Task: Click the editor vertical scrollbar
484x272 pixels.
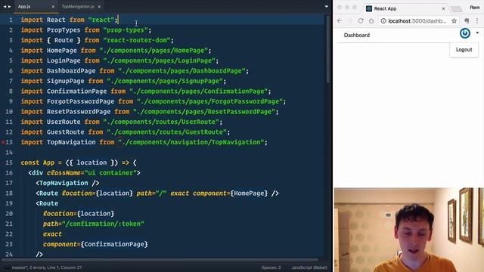Action: coord(327,49)
